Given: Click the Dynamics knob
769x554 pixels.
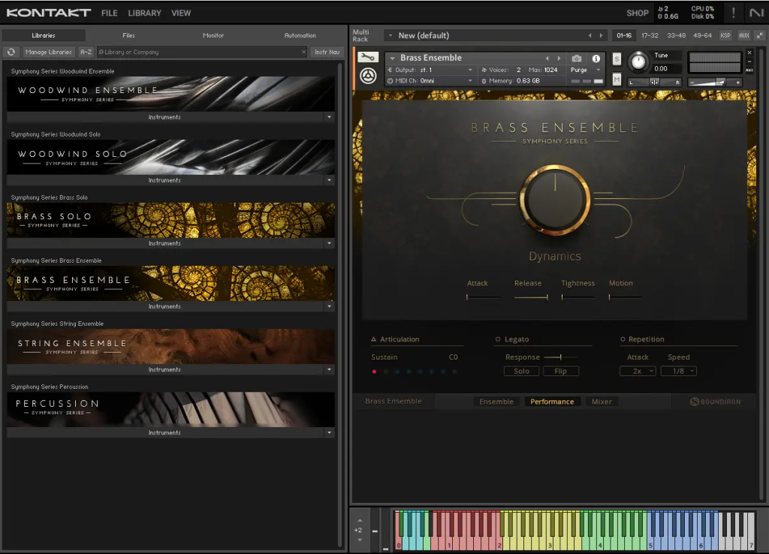Looking at the screenshot, I should point(555,200).
